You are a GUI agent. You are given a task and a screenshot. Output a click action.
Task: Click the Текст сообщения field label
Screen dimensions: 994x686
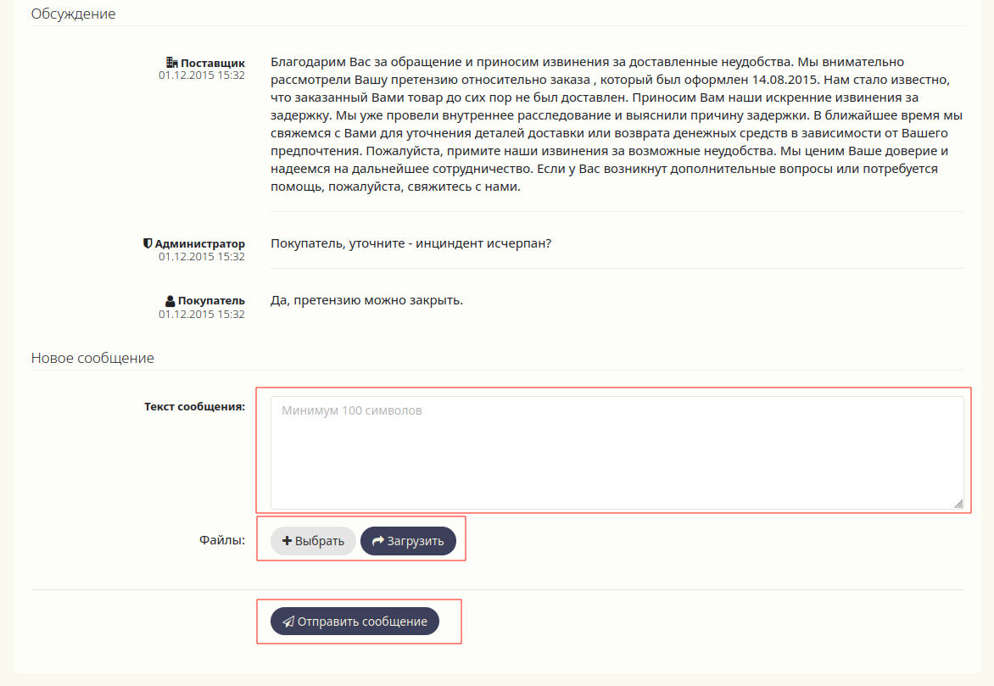pyautogui.click(x=194, y=406)
